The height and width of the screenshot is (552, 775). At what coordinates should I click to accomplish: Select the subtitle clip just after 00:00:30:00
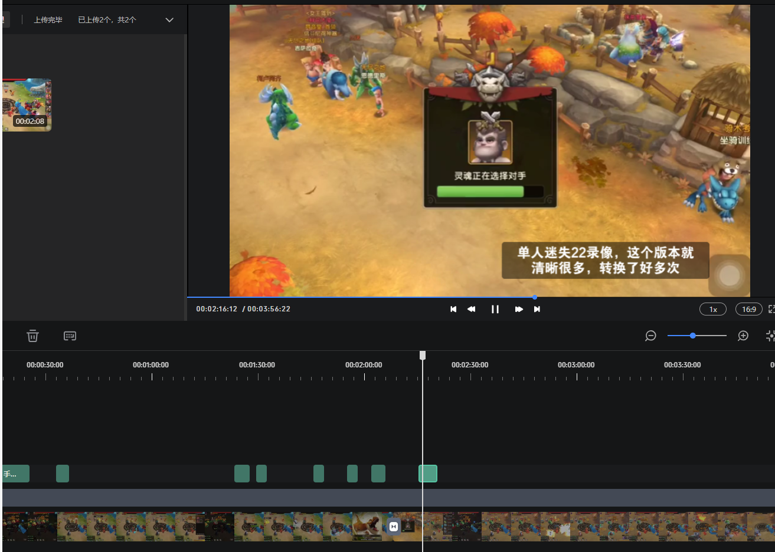click(63, 474)
